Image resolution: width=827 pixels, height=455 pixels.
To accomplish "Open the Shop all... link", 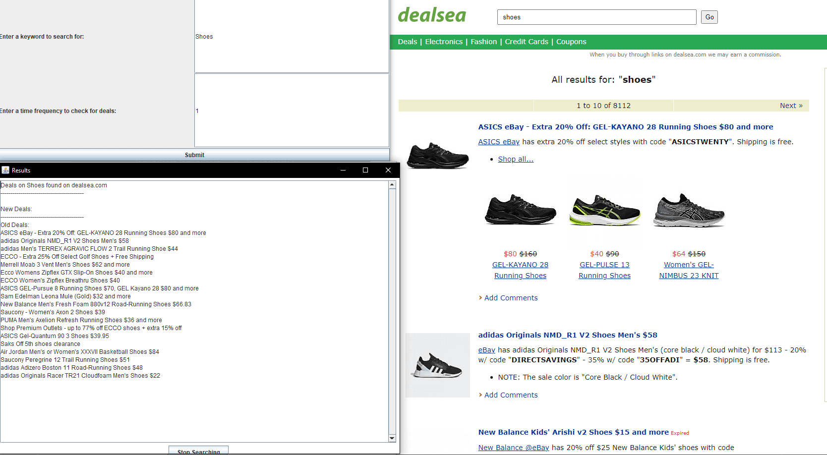I will (x=516, y=159).
